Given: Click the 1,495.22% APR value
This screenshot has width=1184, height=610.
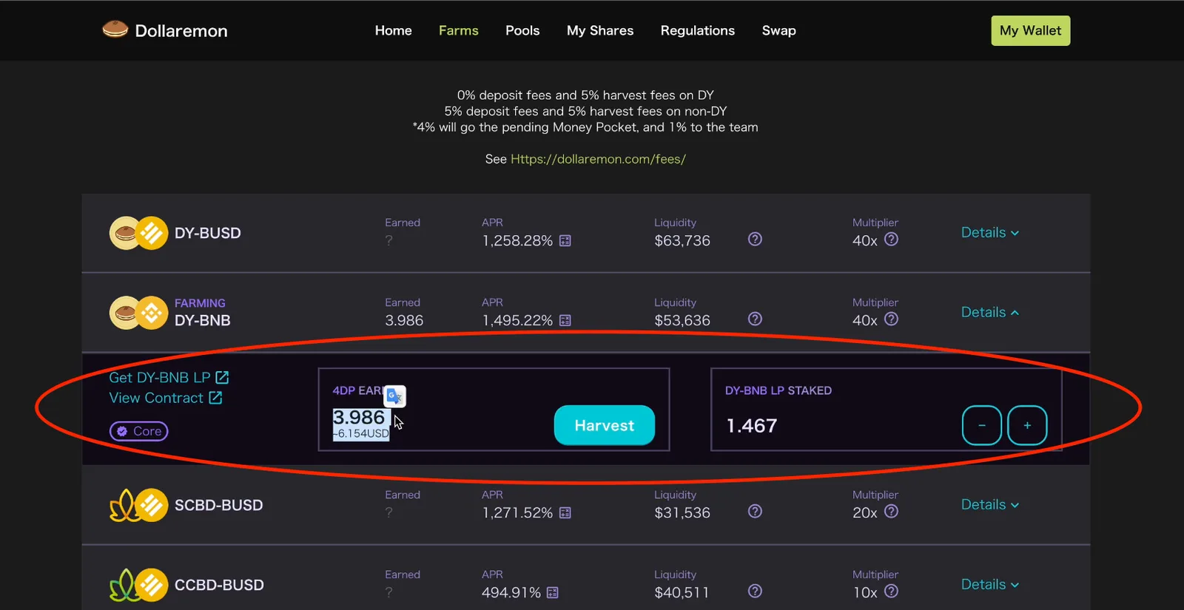Looking at the screenshot, I should (x=517, y=320).
